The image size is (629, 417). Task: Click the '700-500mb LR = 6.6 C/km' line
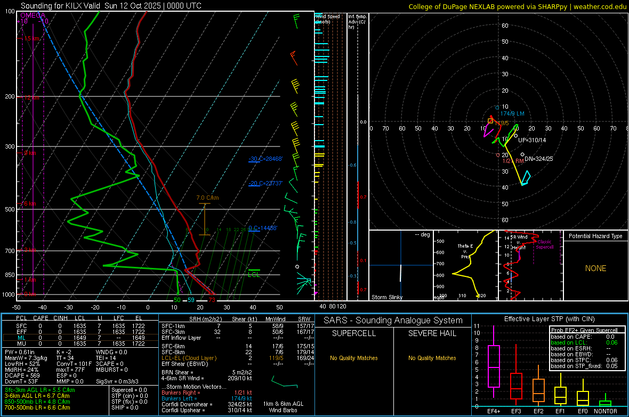(37, 407)
